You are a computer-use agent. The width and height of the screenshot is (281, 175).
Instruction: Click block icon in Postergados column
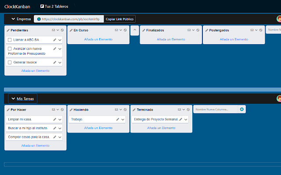tap(261, 30)
